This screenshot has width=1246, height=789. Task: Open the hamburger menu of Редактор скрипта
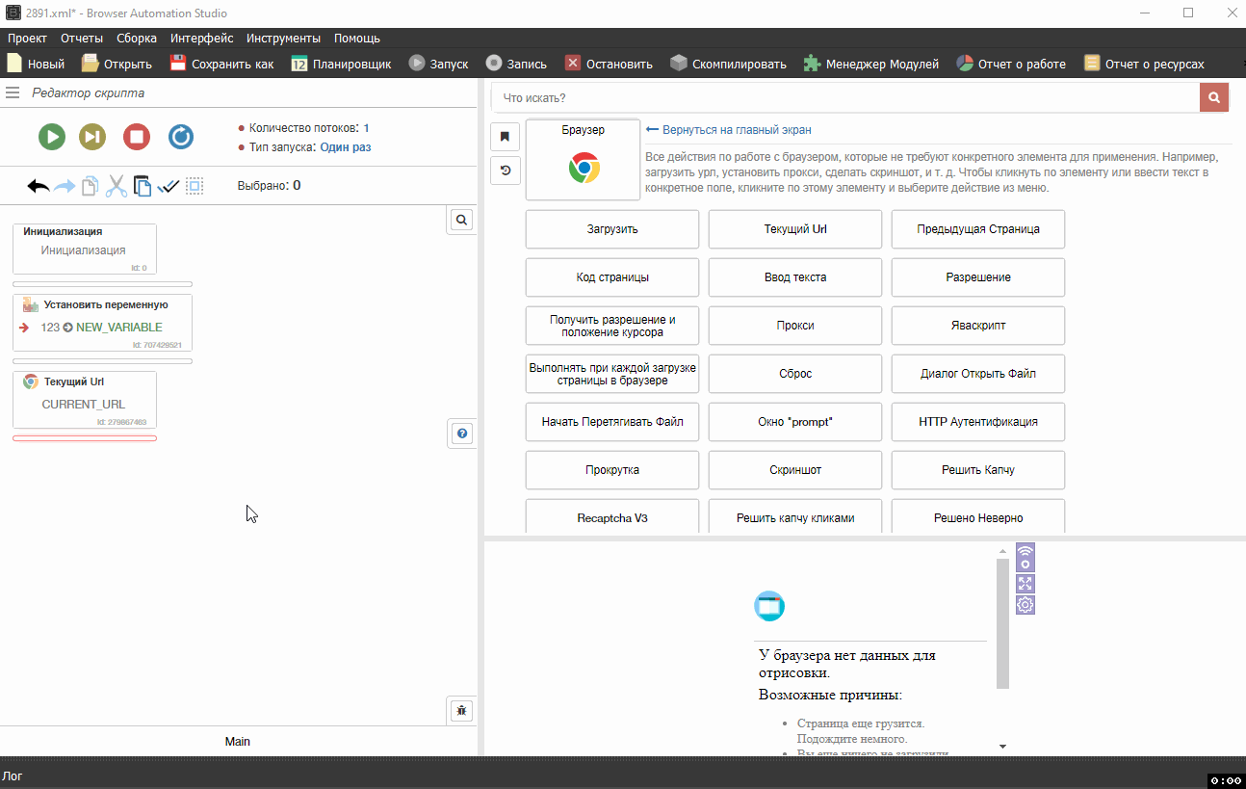click(x=13, y=92)
